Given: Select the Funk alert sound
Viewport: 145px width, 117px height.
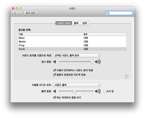Looking at the screenshot, I should tap(72, 49).
